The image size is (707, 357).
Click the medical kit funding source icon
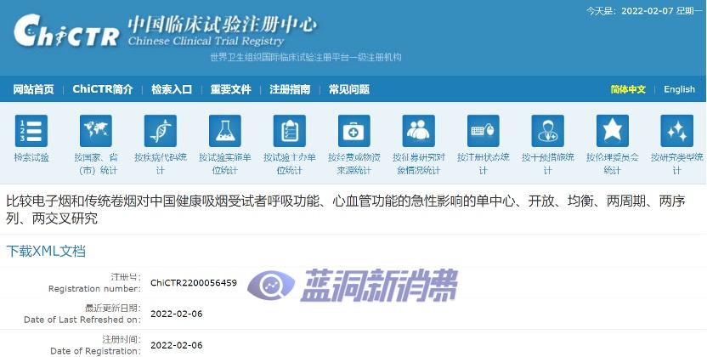point(354,131)
